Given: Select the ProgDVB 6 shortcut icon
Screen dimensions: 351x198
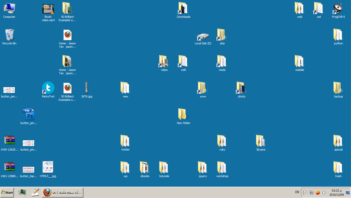Looking at the screenshot, I should 338,9.
